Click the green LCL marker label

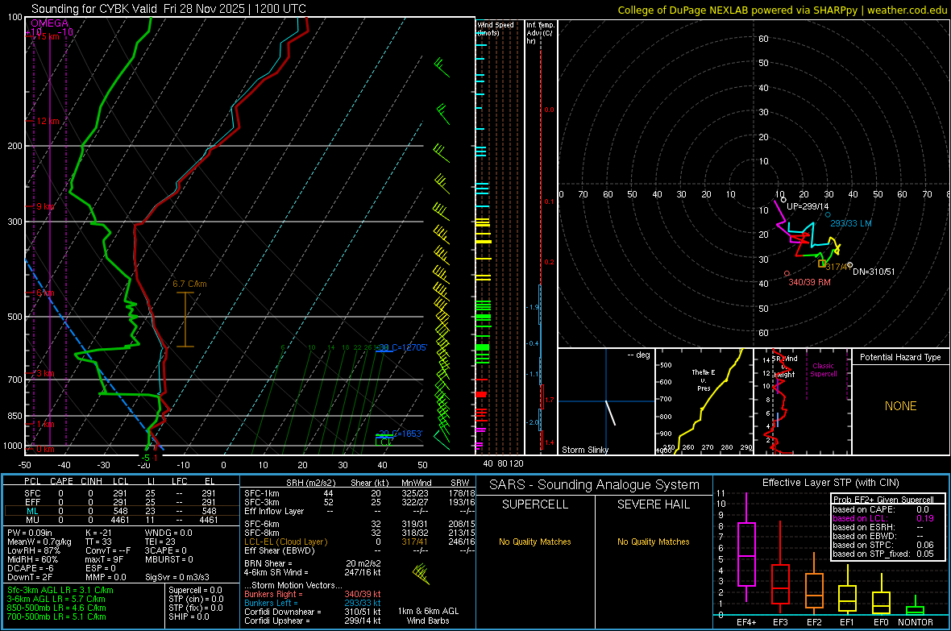tap(384, 442)
